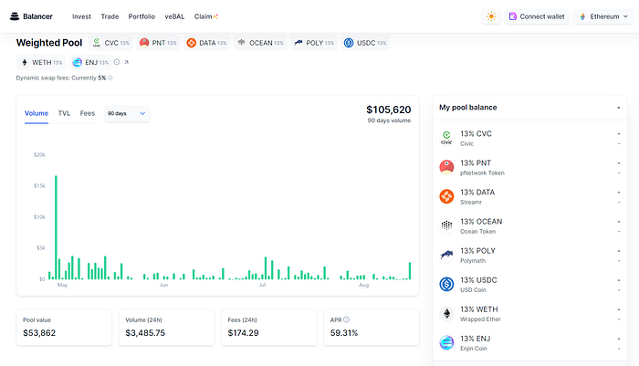Click the pNetwork PNT token icon in the pool balance list
This screenshot has height=366, width=639.
click(x=446, y=167)
